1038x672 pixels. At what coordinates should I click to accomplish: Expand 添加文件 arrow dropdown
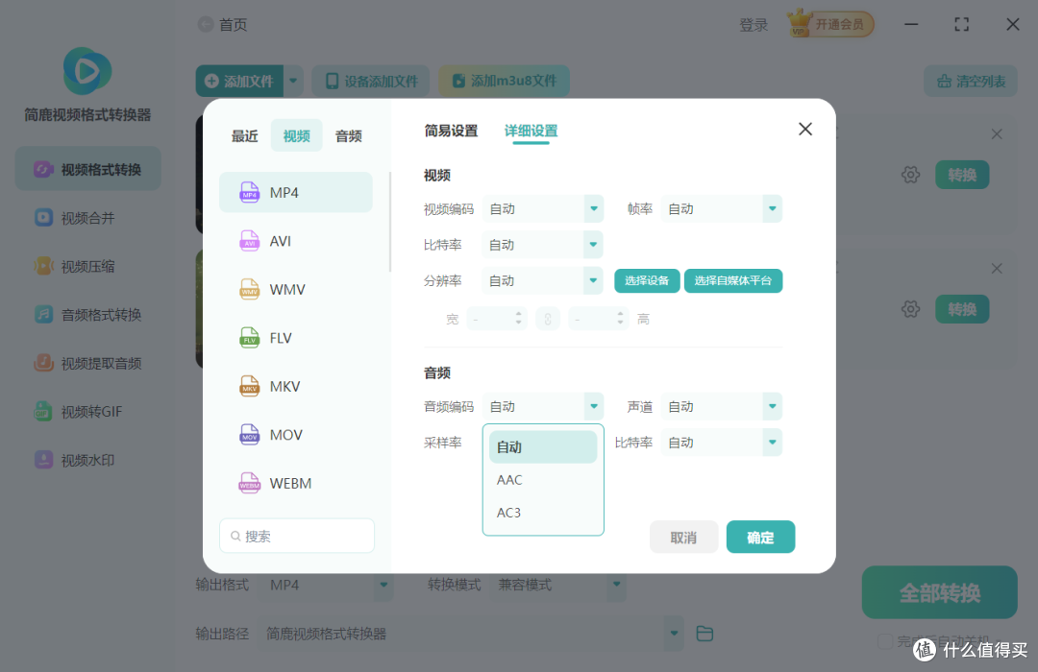point(293,82)
